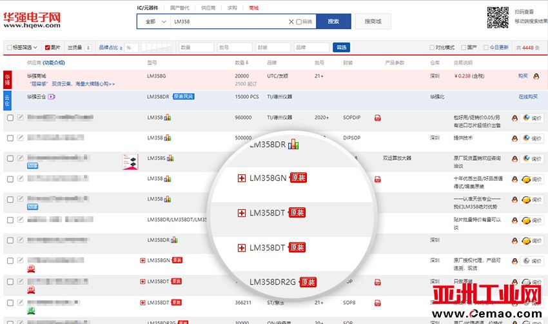Chat via QQ icon in 华强商城 row
Viewport: 548px width, 324px height.
(536, 76)
